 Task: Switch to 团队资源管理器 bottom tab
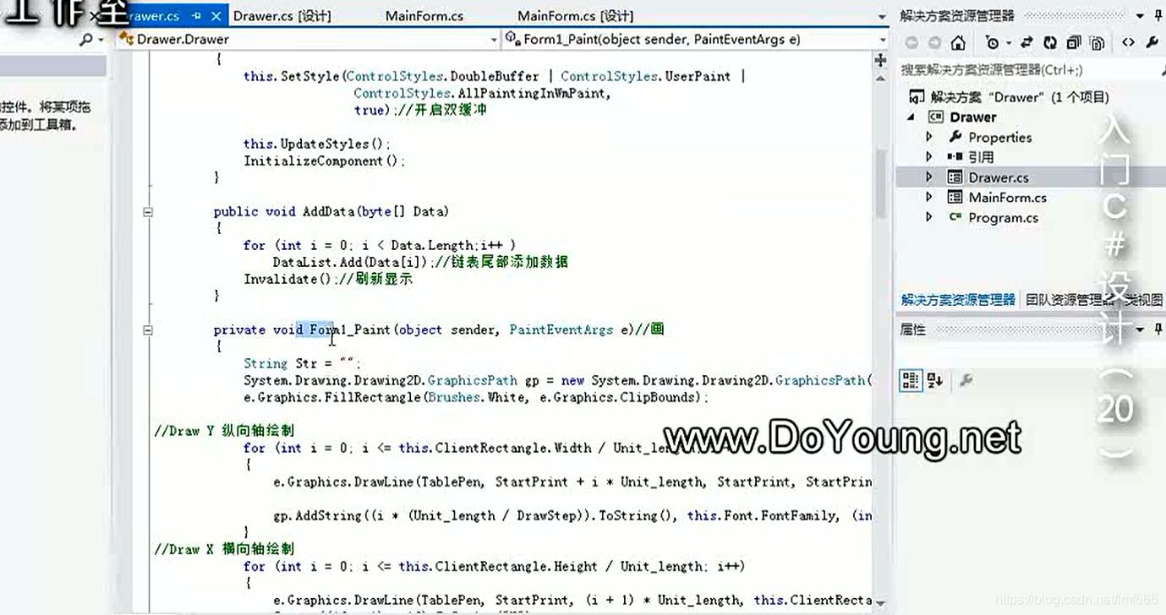(1070, 300)
